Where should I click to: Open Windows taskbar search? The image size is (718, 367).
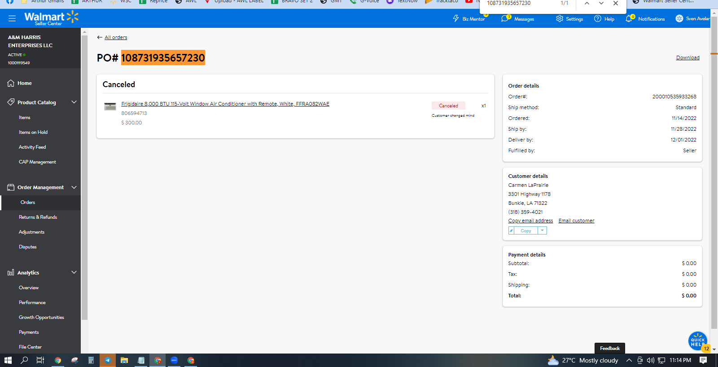pos(25,360)
